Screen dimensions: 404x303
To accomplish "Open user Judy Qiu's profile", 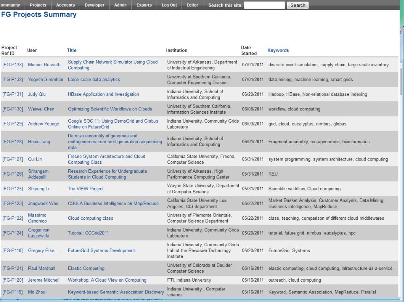I will [37, 94].
